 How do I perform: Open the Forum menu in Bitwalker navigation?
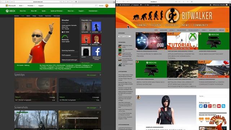[204, 30]
